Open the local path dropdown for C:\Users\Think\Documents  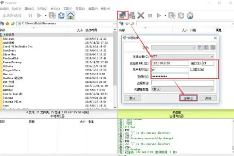pyautogui.click(x=114, y=24)
